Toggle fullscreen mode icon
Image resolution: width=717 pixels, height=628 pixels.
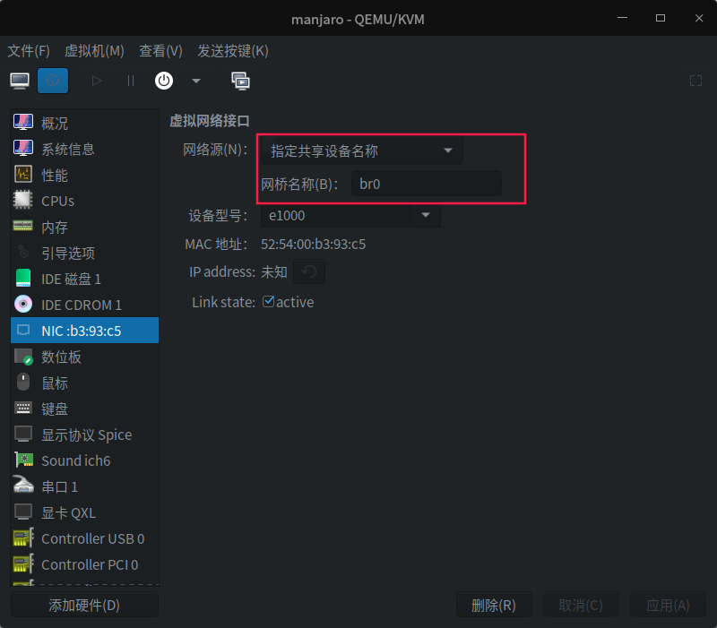click(695, 81)
